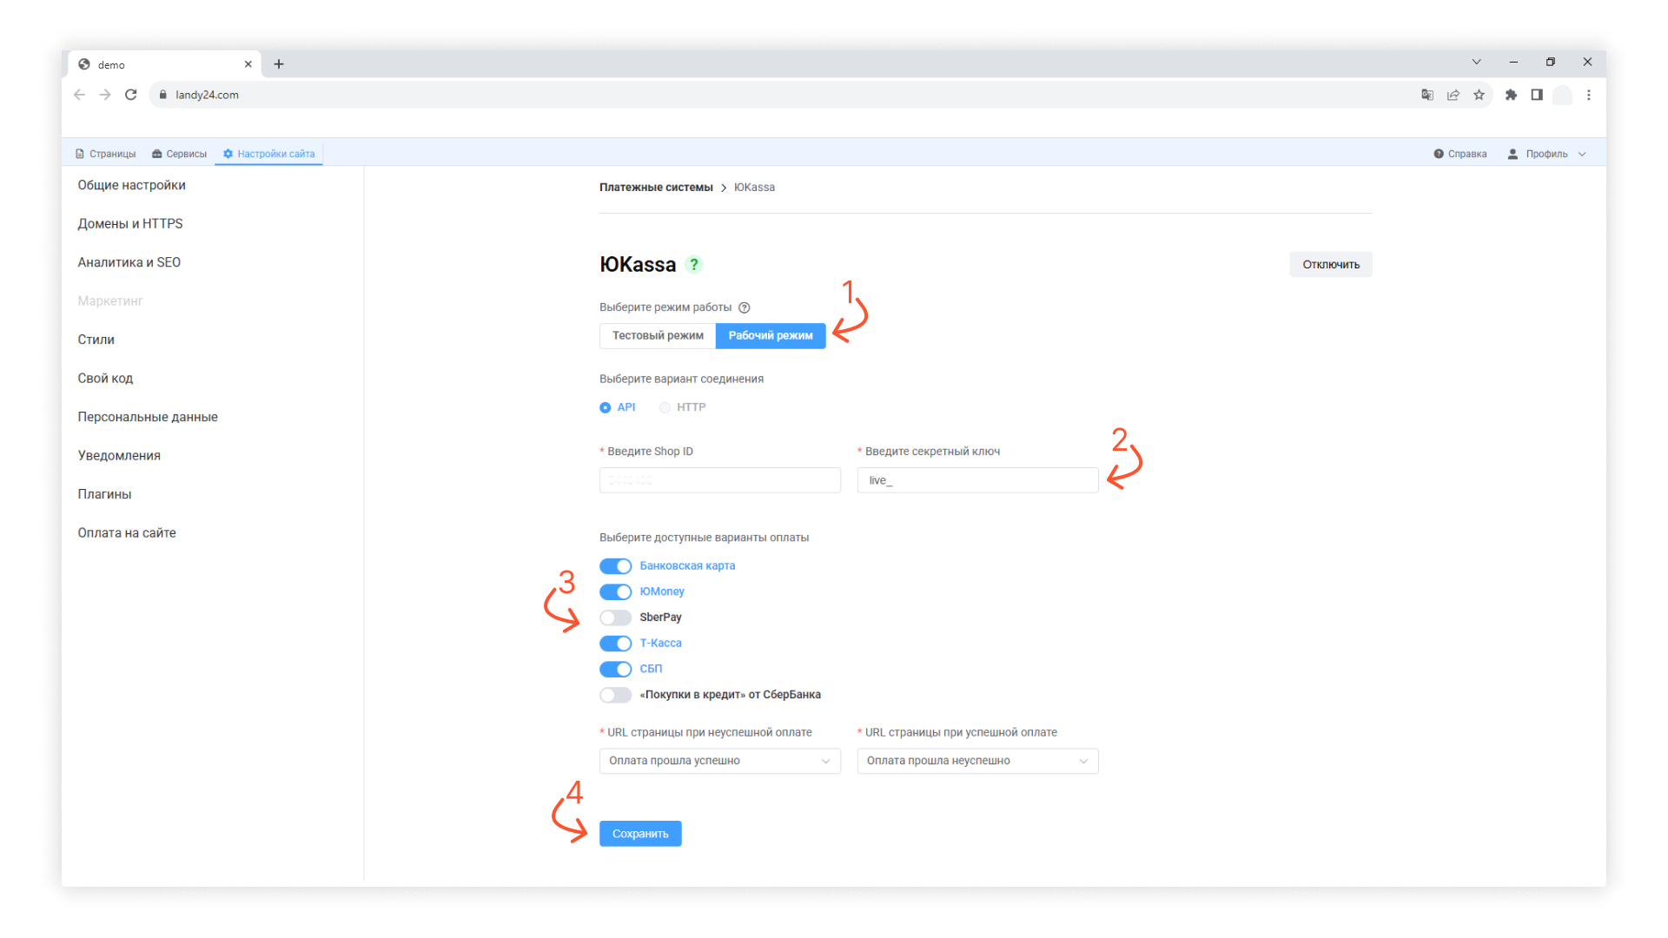Open Уведомления settings
The height and width of the screenshot is (938, 1668).
tap(119, 456)
